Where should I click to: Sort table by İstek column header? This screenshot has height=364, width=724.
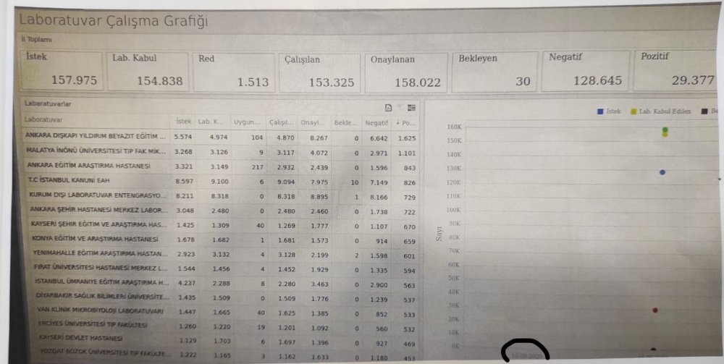[184, 122]
